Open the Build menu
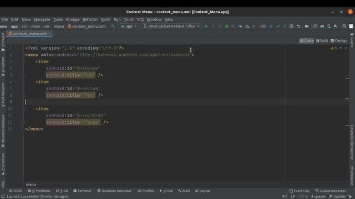 click(x=105, y=19)
